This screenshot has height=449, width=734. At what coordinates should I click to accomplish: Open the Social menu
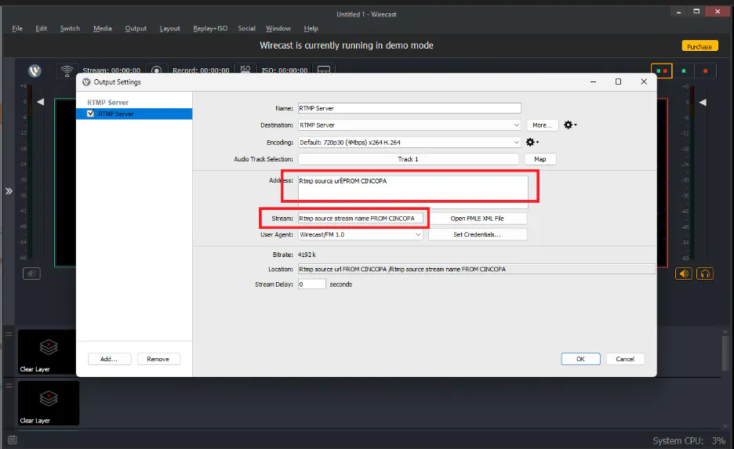(247, 28)
